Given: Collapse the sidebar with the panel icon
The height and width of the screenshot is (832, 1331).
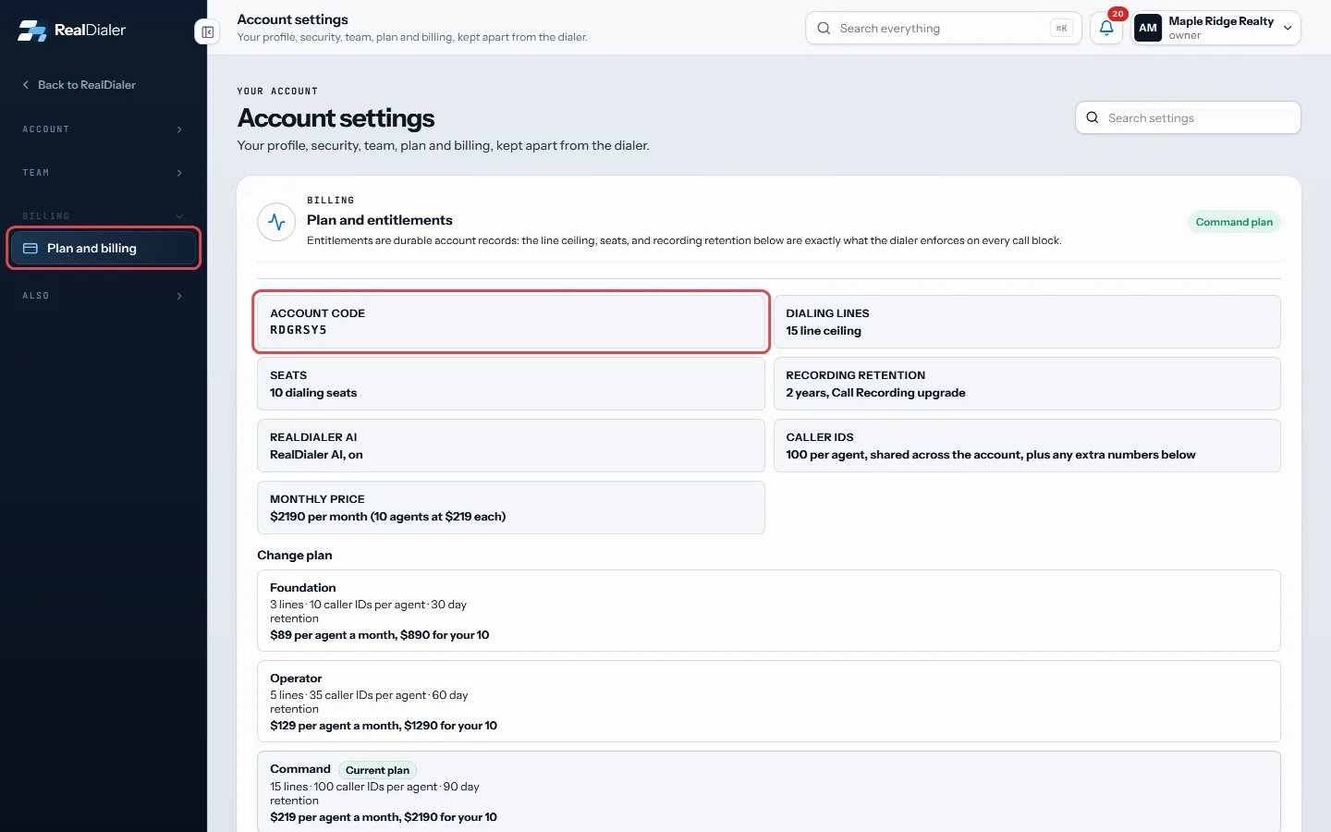Looking at the screenshot, I should (208, 32).
